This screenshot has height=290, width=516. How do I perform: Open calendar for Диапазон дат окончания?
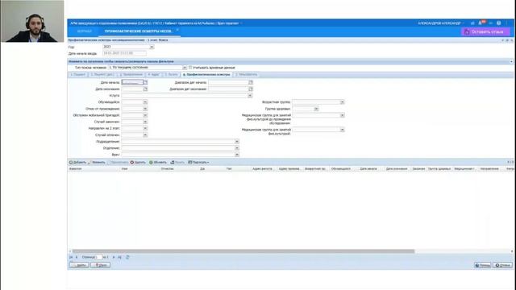(251, 89)
